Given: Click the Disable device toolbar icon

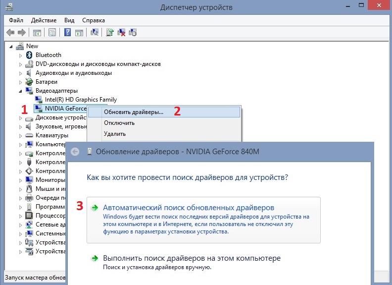Looking at the screenshot, I should [133, 32].
